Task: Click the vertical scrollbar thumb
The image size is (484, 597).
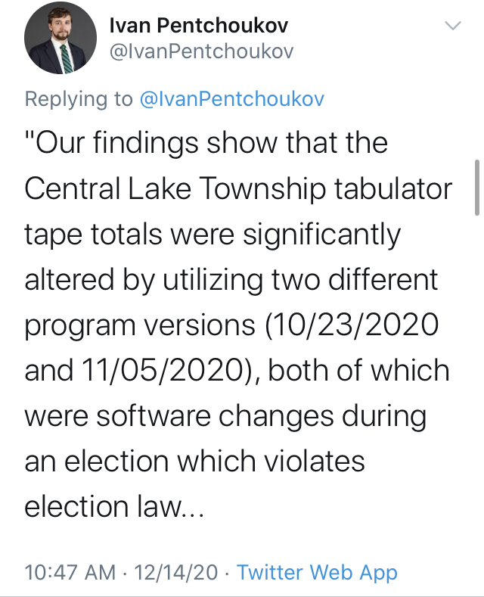Action: [x=477, y=188]
